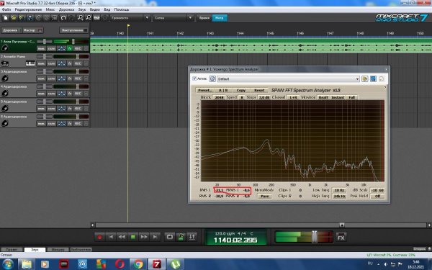Click the Zoom In magnifier icon
Viewport: 432px width, 270px height.
80,18
